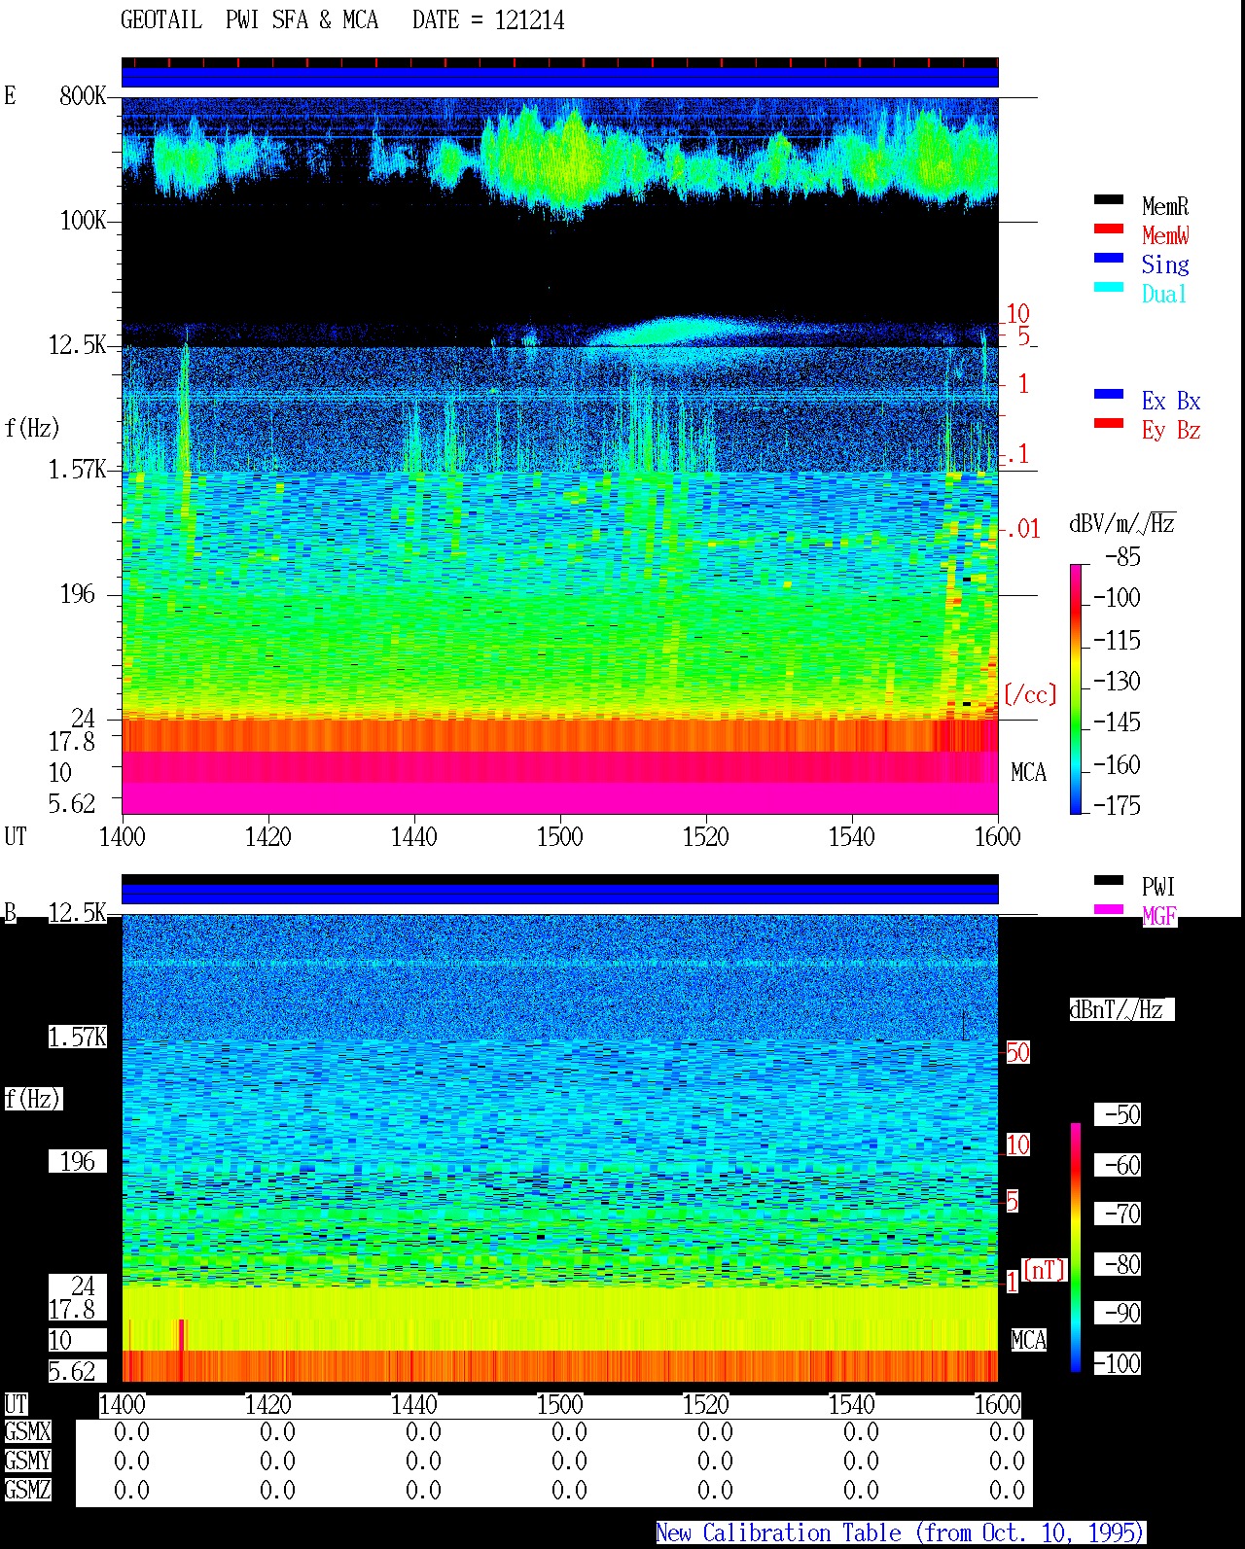Click the New Calibration Table link
Screen dimensions: 1245x1549
click(900, 1532)
